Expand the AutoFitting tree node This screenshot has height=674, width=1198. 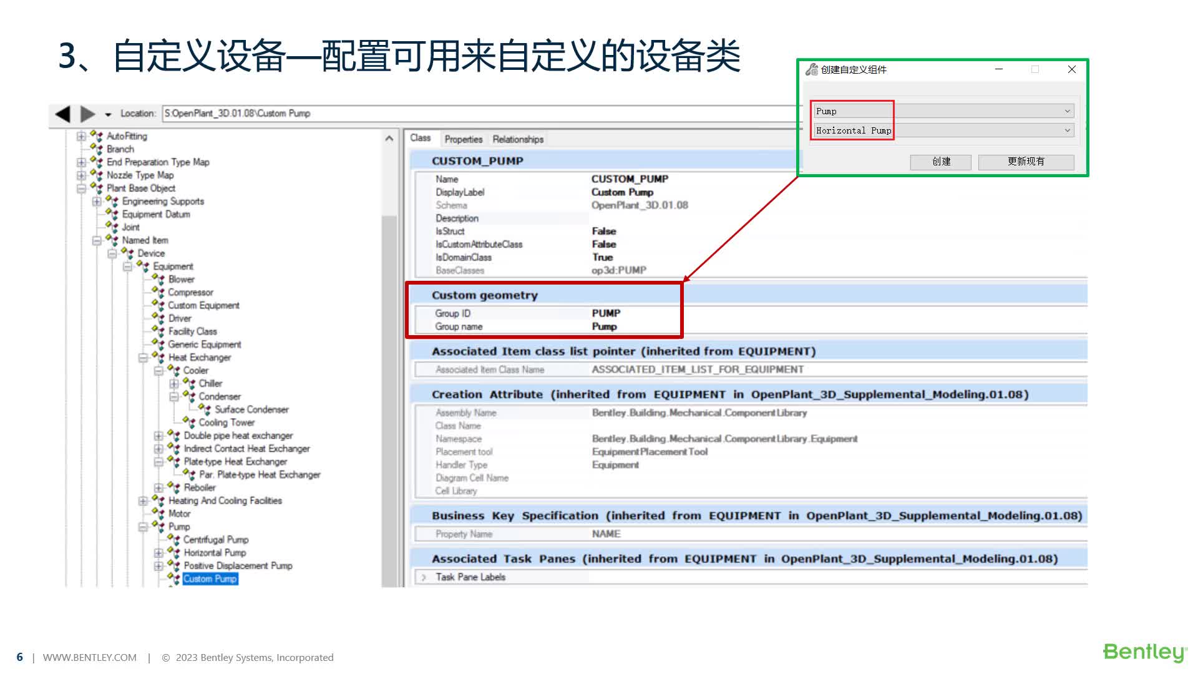81,136
